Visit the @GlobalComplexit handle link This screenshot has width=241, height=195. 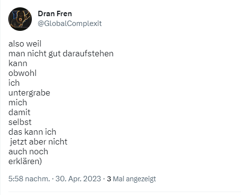pyautogui.click(x=70, y=24)
